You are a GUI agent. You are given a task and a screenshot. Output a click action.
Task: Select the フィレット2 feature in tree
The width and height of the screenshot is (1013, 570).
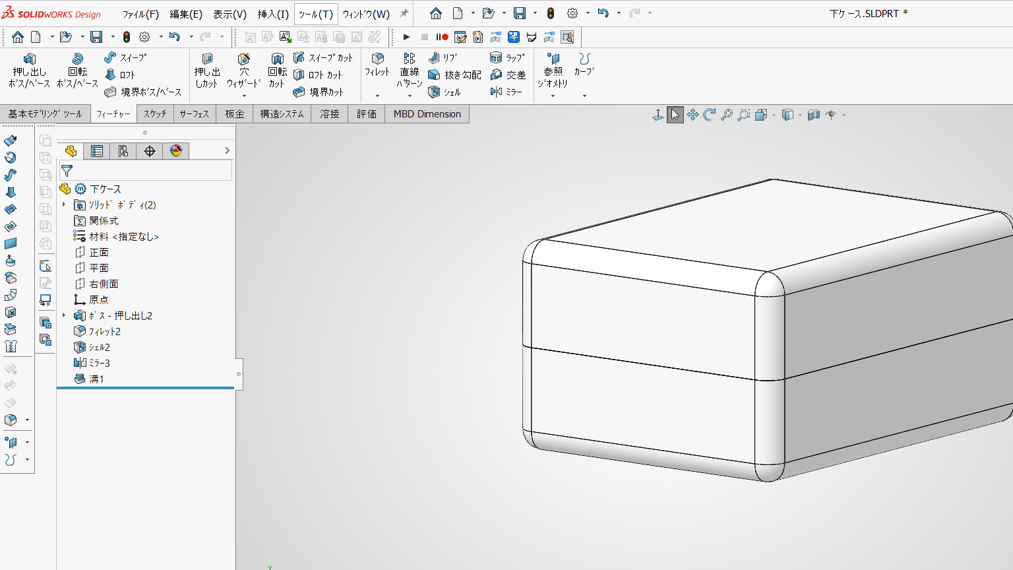pos(98,332)
